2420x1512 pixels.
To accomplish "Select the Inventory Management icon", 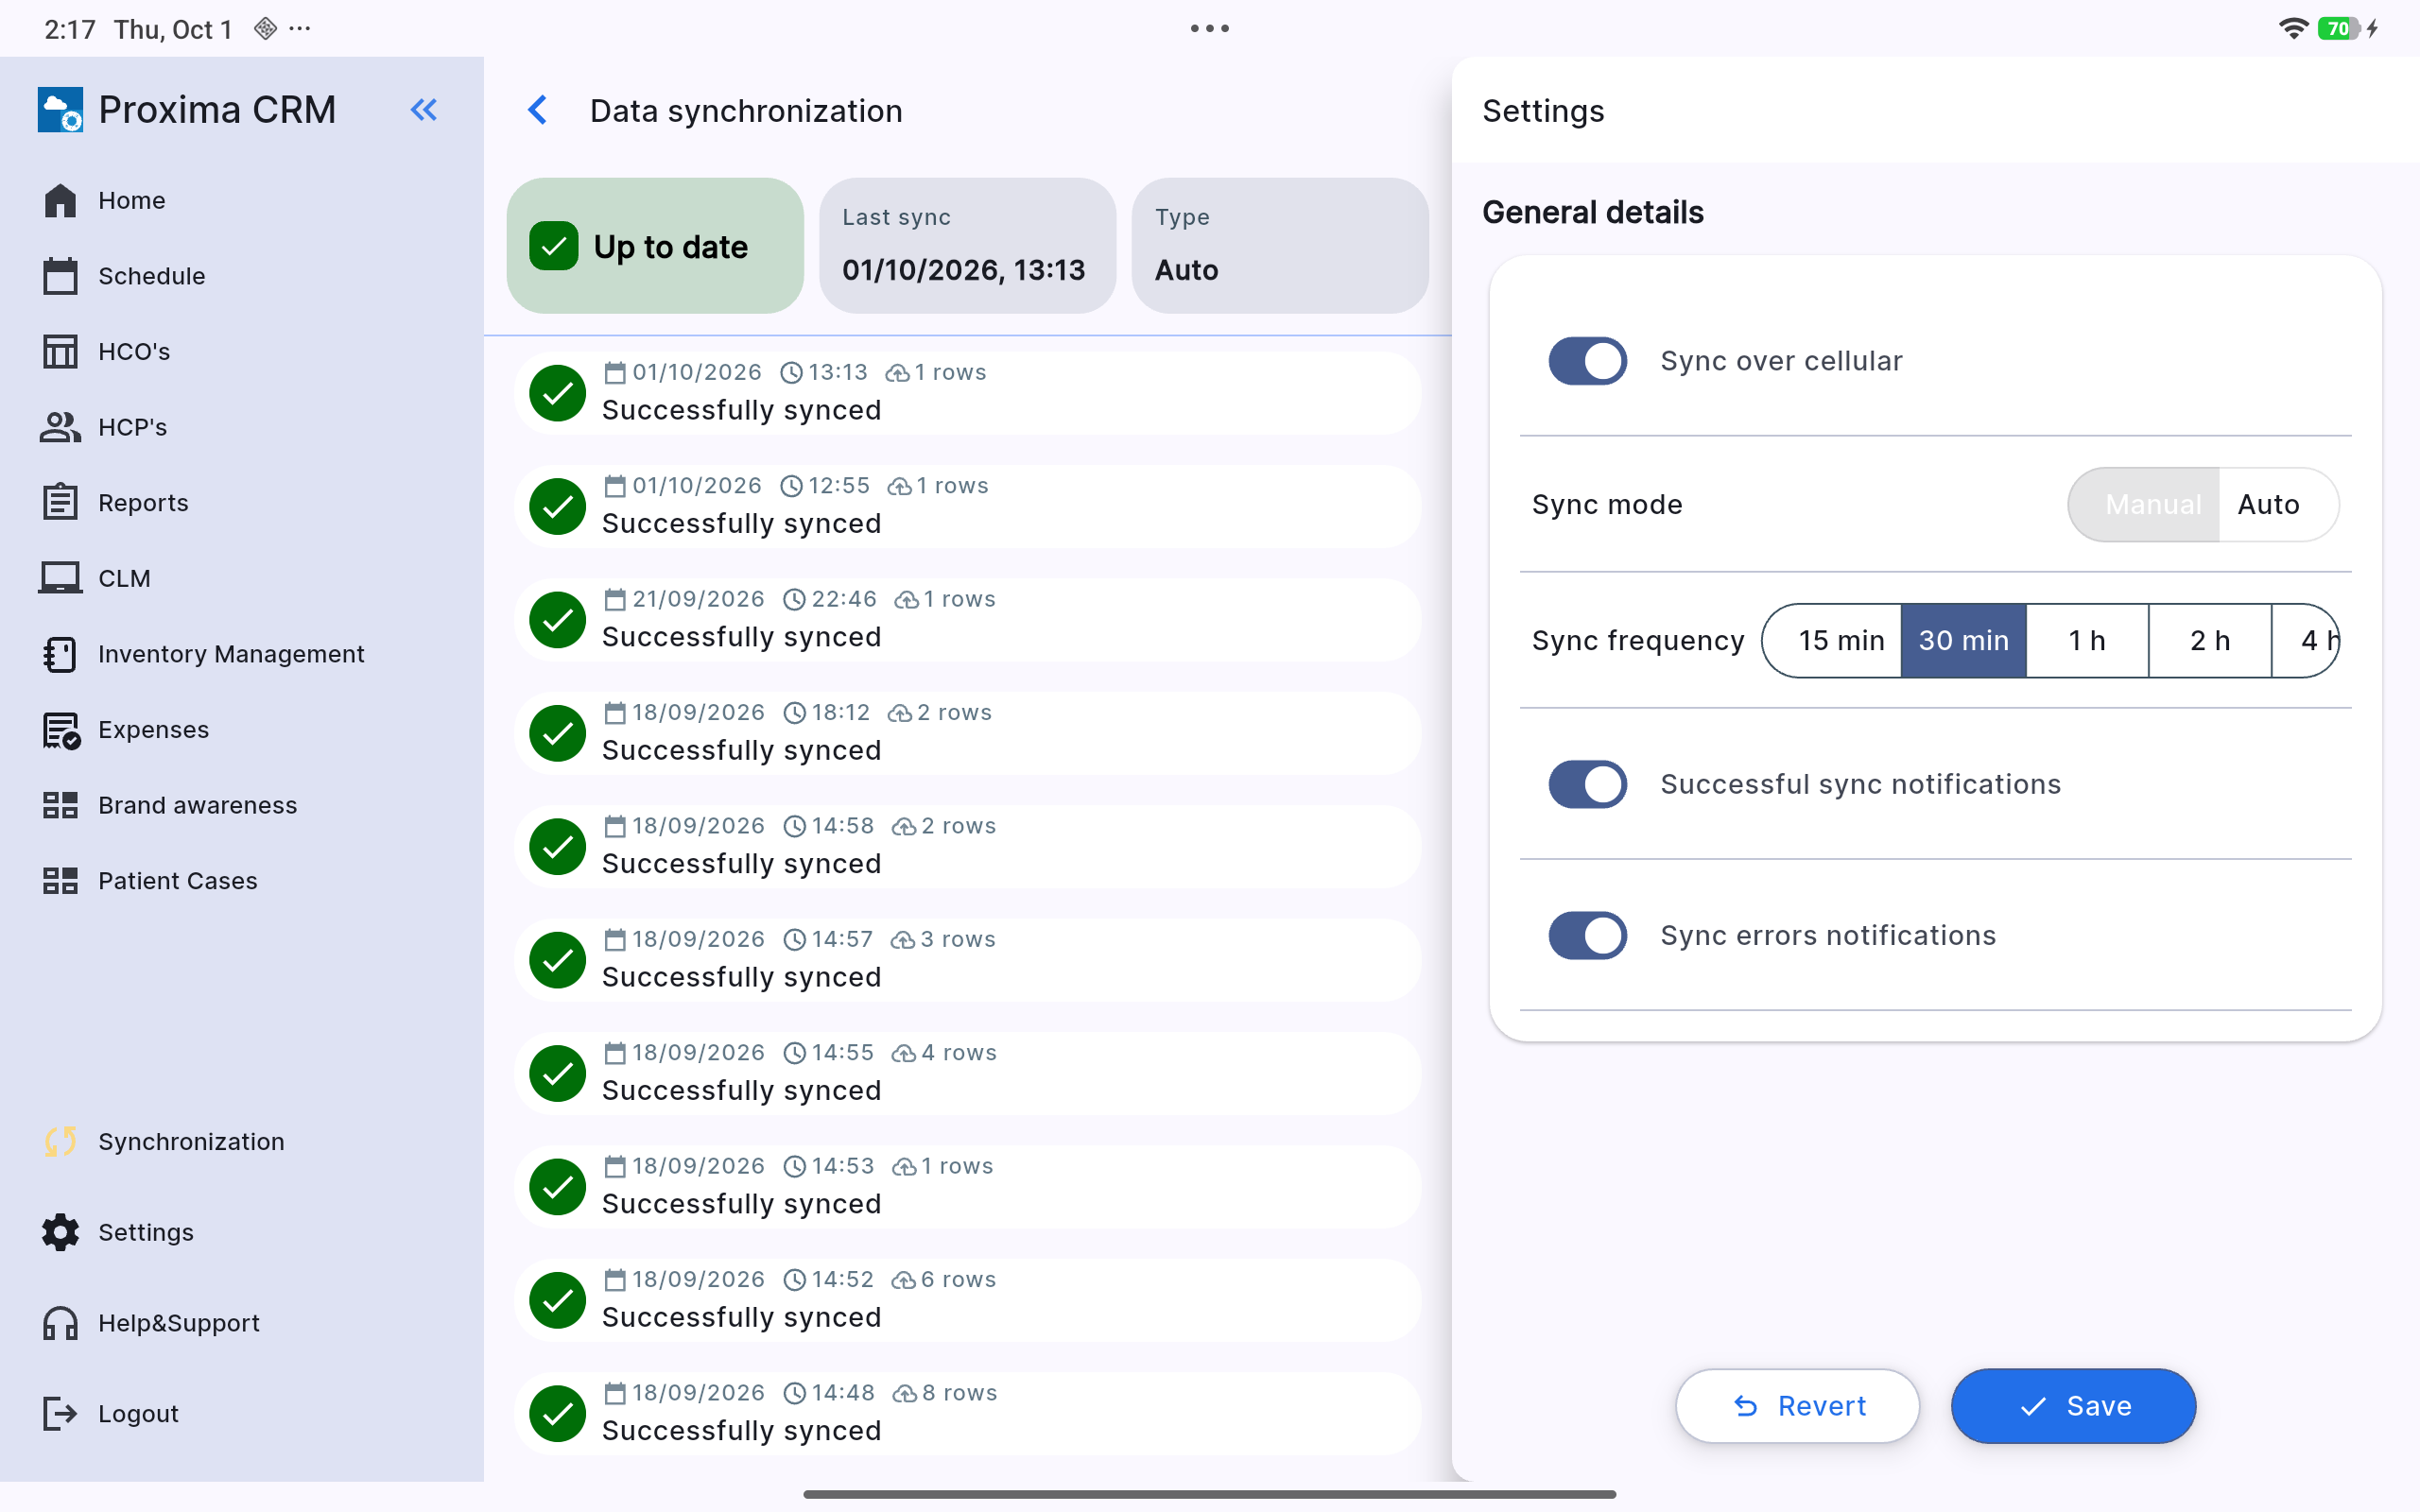I will pos(60,654).
